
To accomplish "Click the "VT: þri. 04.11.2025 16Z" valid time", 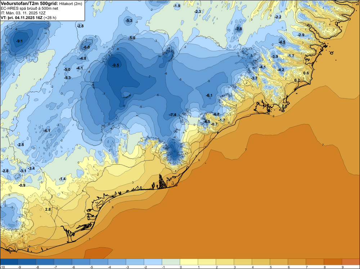I will pos(22,18).
